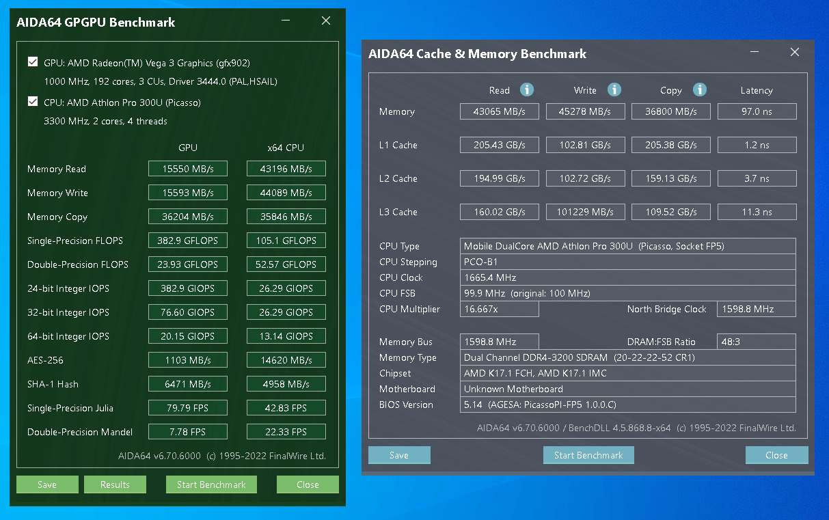
Task: Select the GPU Single-Precision value 382.9 GFLOPS
Action: tap(188, 241)
